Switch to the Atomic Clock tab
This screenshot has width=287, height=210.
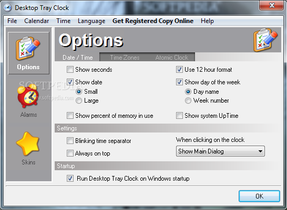172,58
